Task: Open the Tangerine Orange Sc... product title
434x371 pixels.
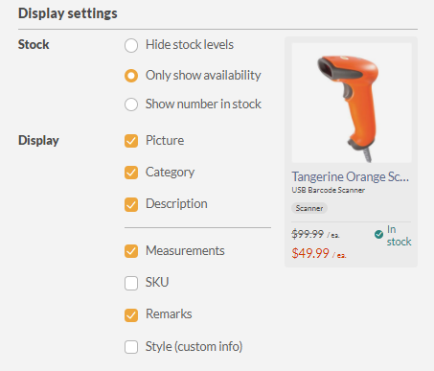Action: 350,176
